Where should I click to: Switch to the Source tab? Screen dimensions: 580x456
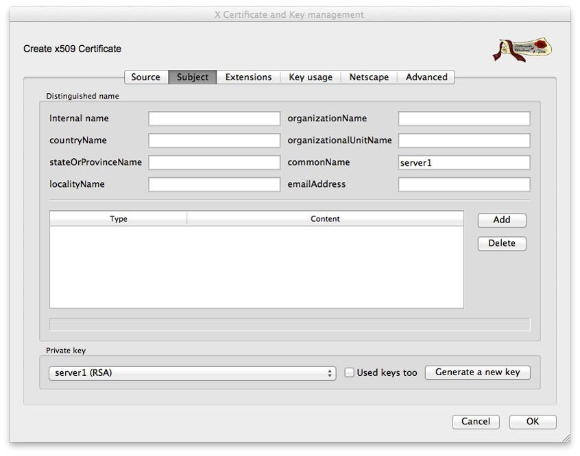(145, 77)
